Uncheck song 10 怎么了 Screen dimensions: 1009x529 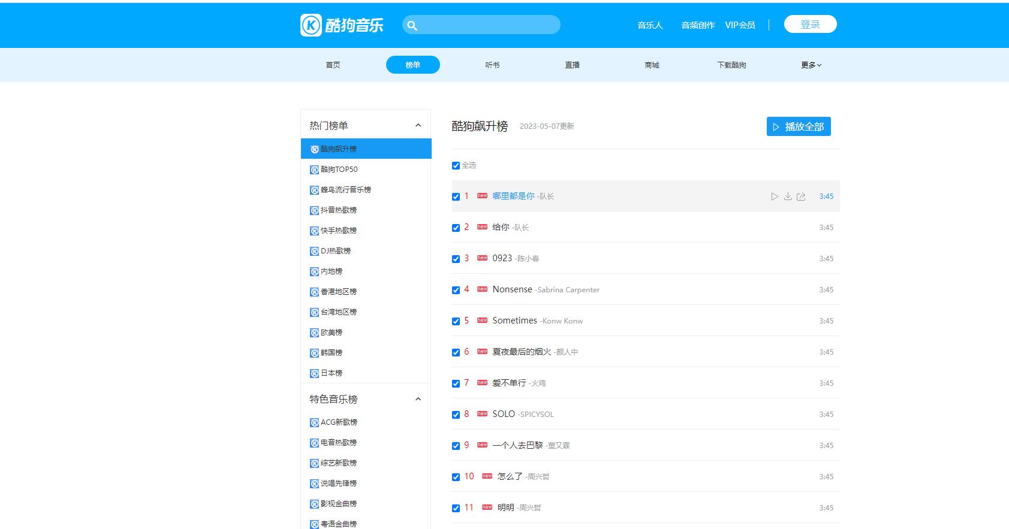tap(456, 477)
